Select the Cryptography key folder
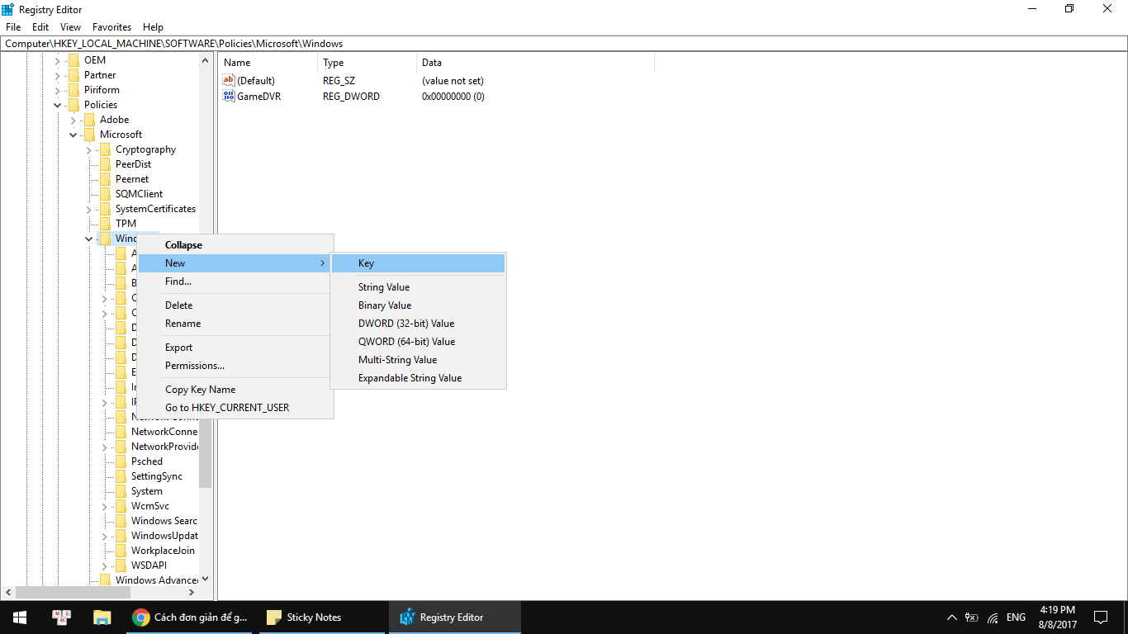Image resolution: width=1128 pixels, height=634 pixels. 147,149
